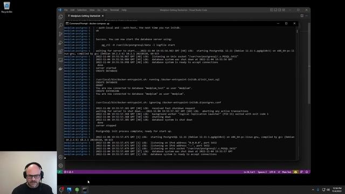This screenshot has height=194, width=345.
Task: Open the Help menu
Action: pos(124,10)
